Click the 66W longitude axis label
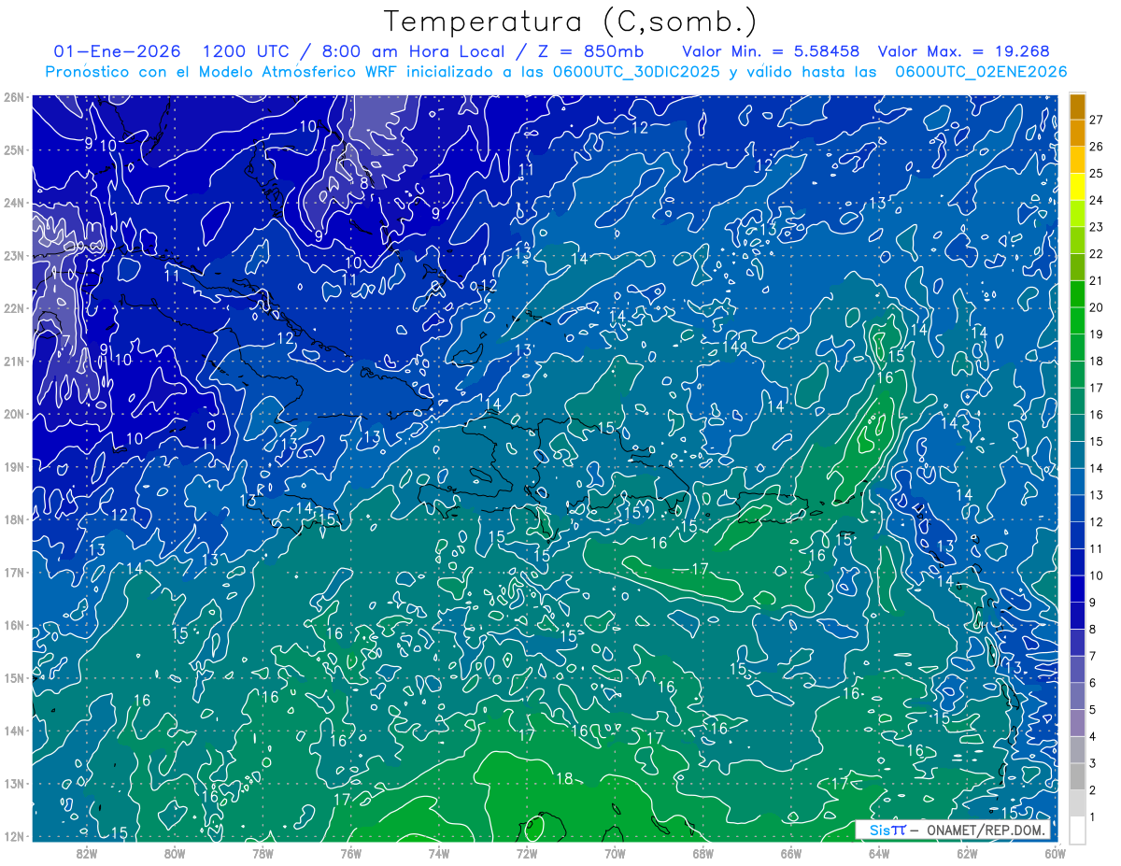 pyautogui.click(x=791, y=853)
